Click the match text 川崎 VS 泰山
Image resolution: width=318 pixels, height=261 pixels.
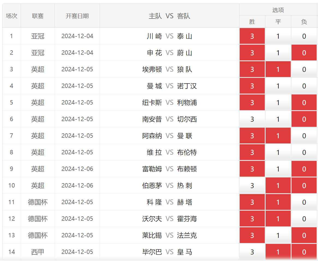(x=170, y=36)
